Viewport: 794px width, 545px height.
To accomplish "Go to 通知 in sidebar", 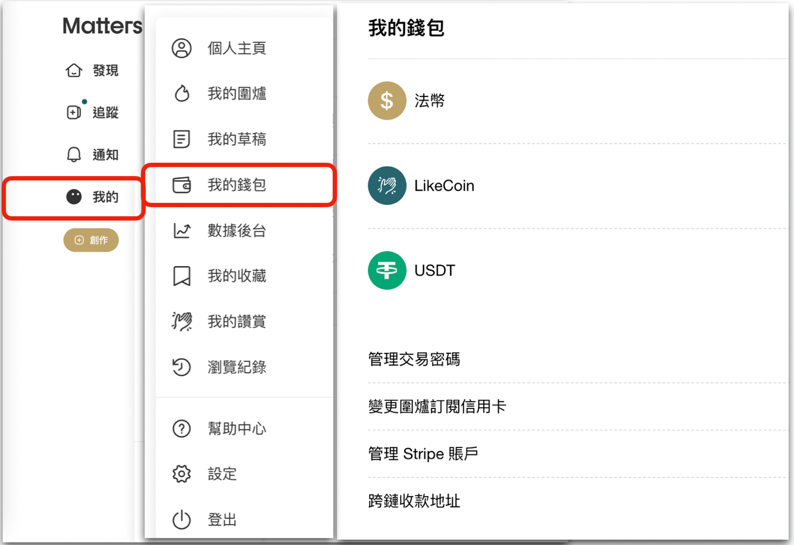I will click(x=106, y=155).
